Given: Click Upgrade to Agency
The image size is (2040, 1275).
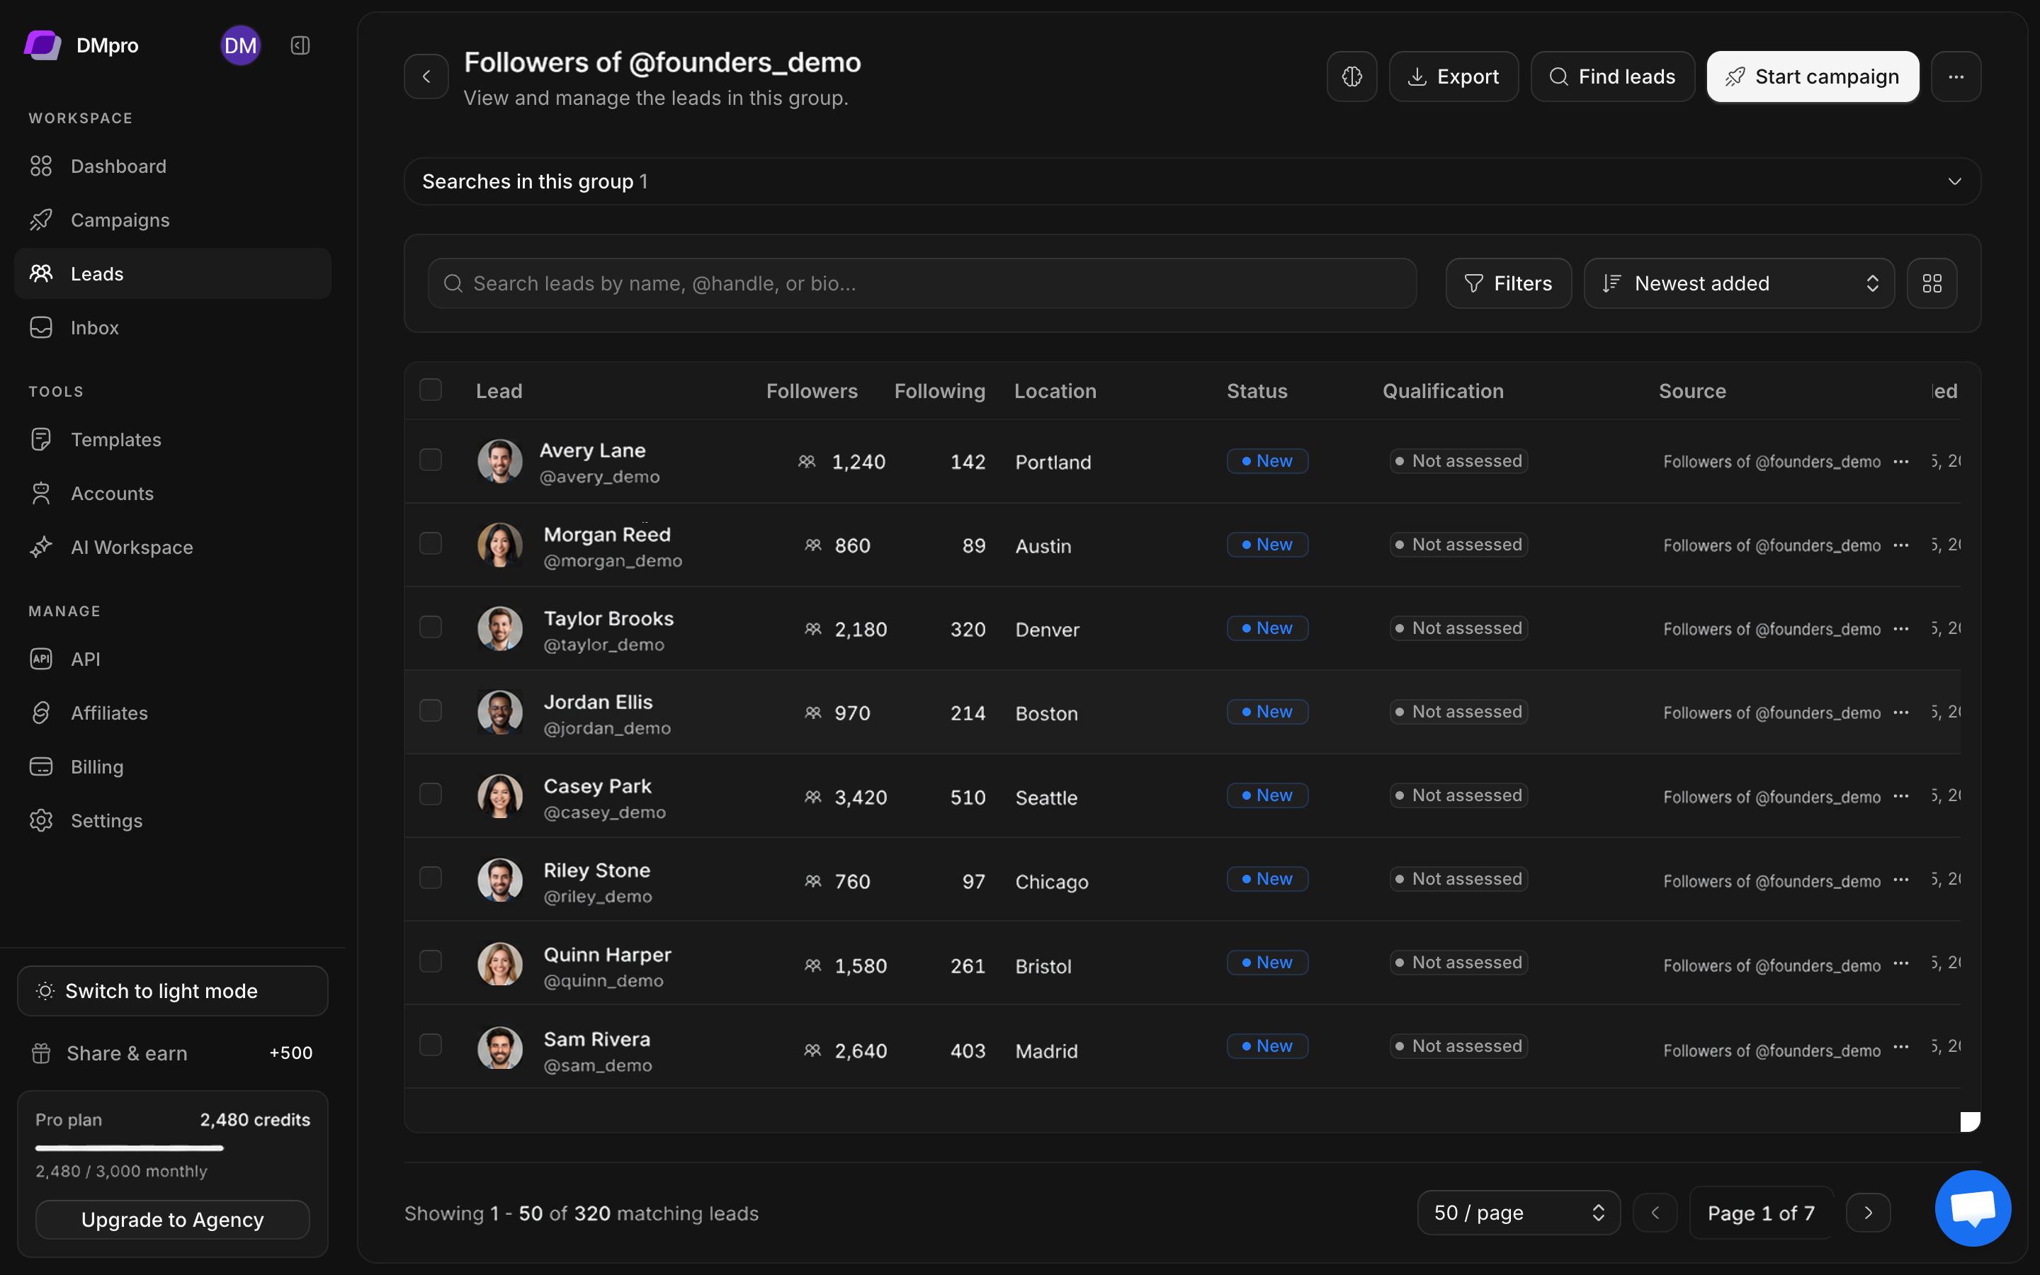Looking at the screenshot, I should (173, 1219).
